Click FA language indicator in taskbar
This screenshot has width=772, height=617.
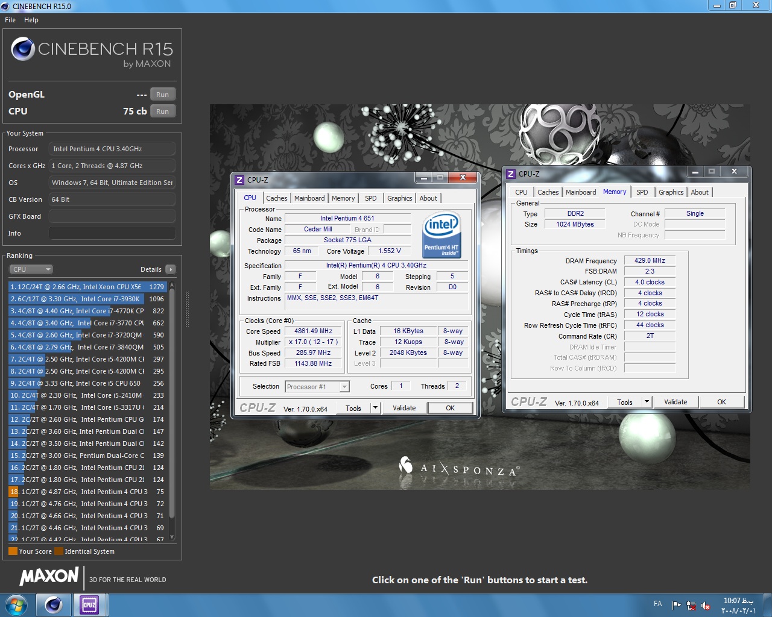click(657, 604)
